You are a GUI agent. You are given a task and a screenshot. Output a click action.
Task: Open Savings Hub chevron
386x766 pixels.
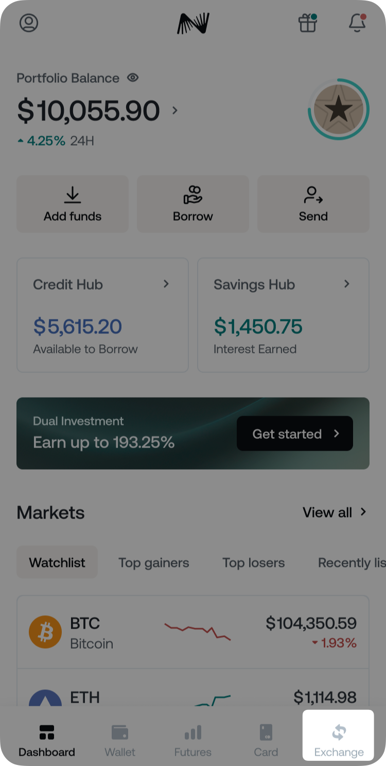click(x=347, y=284)
